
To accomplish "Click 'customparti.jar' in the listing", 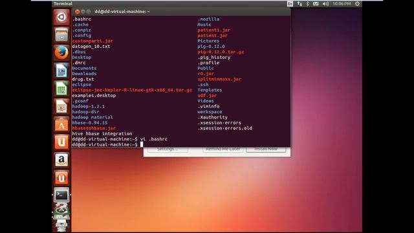I will 93,41.
